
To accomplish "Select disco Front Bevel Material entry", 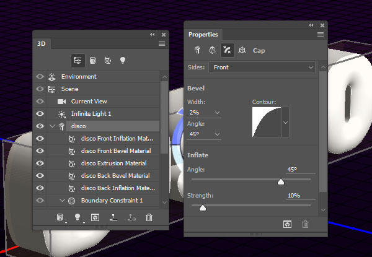I will 116,151.
